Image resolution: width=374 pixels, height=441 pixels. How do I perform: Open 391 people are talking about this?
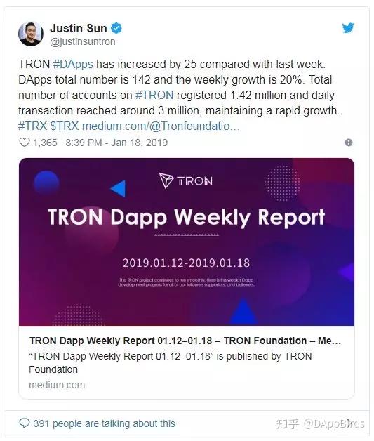click(105, 423)
